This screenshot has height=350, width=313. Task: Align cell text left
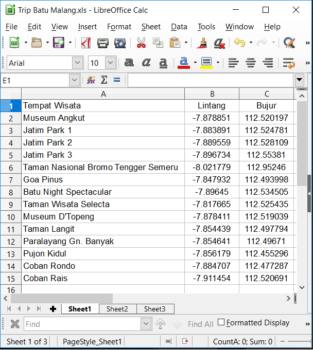(233, 63)
